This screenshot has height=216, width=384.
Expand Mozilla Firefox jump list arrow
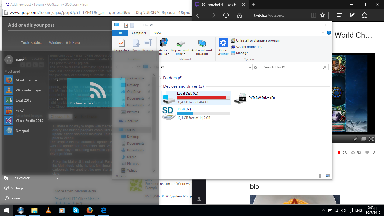(x=58, y=80)
